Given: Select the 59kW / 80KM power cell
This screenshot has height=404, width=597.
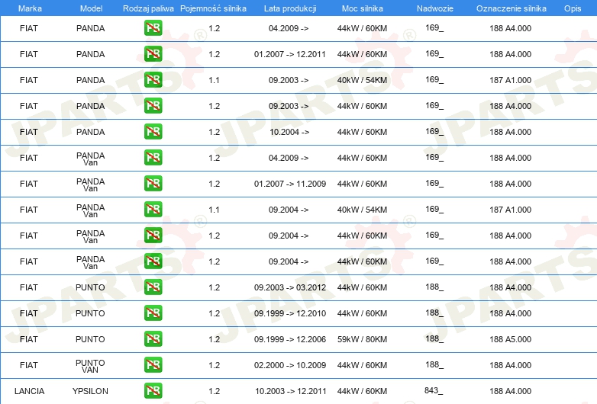Looking at the screenshot, I should (362, 339).
